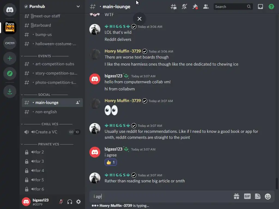Image resolution: width=279 pixels, height=209 pixels.
Task: Open pinned messages icon
Action: coord(195,7)
